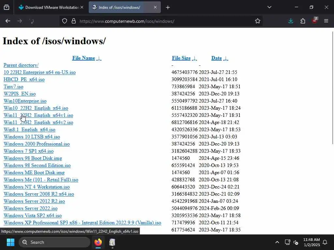This screenshot has width=334, height=250.
Task: Download Windows 10 LTSB x64.iso
Action: pos(32,137)
